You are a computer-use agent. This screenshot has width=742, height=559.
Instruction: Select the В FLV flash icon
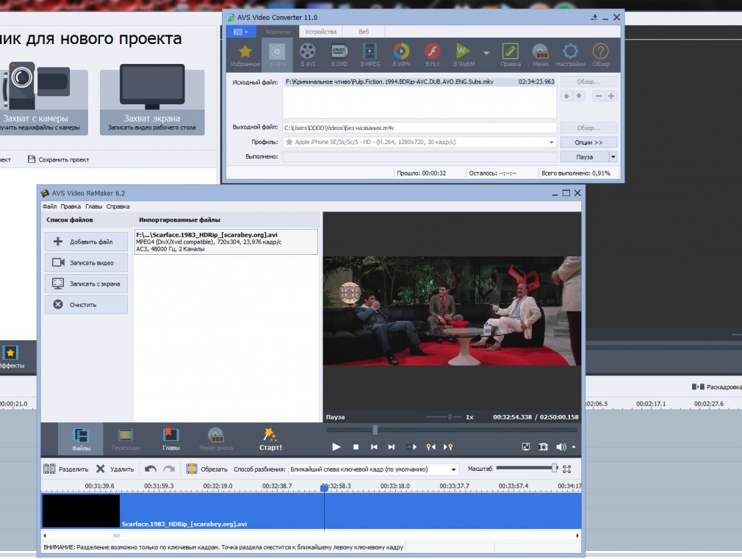(x=432, y=55)
